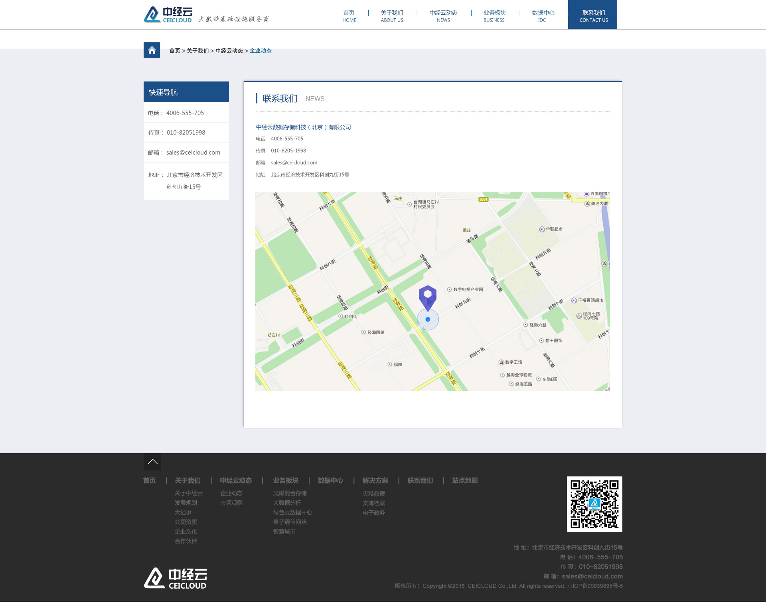Open footer 发展规划 link
Image resolution: width=766 pixels, height=603 pixels.
pos(186,503)
